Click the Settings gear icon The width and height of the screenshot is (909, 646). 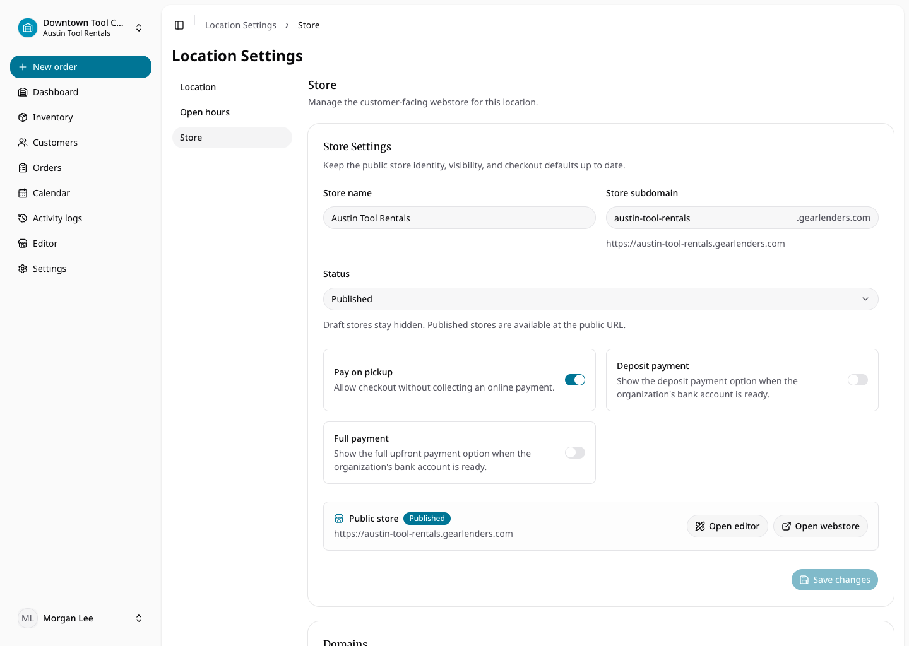point(23,269)
